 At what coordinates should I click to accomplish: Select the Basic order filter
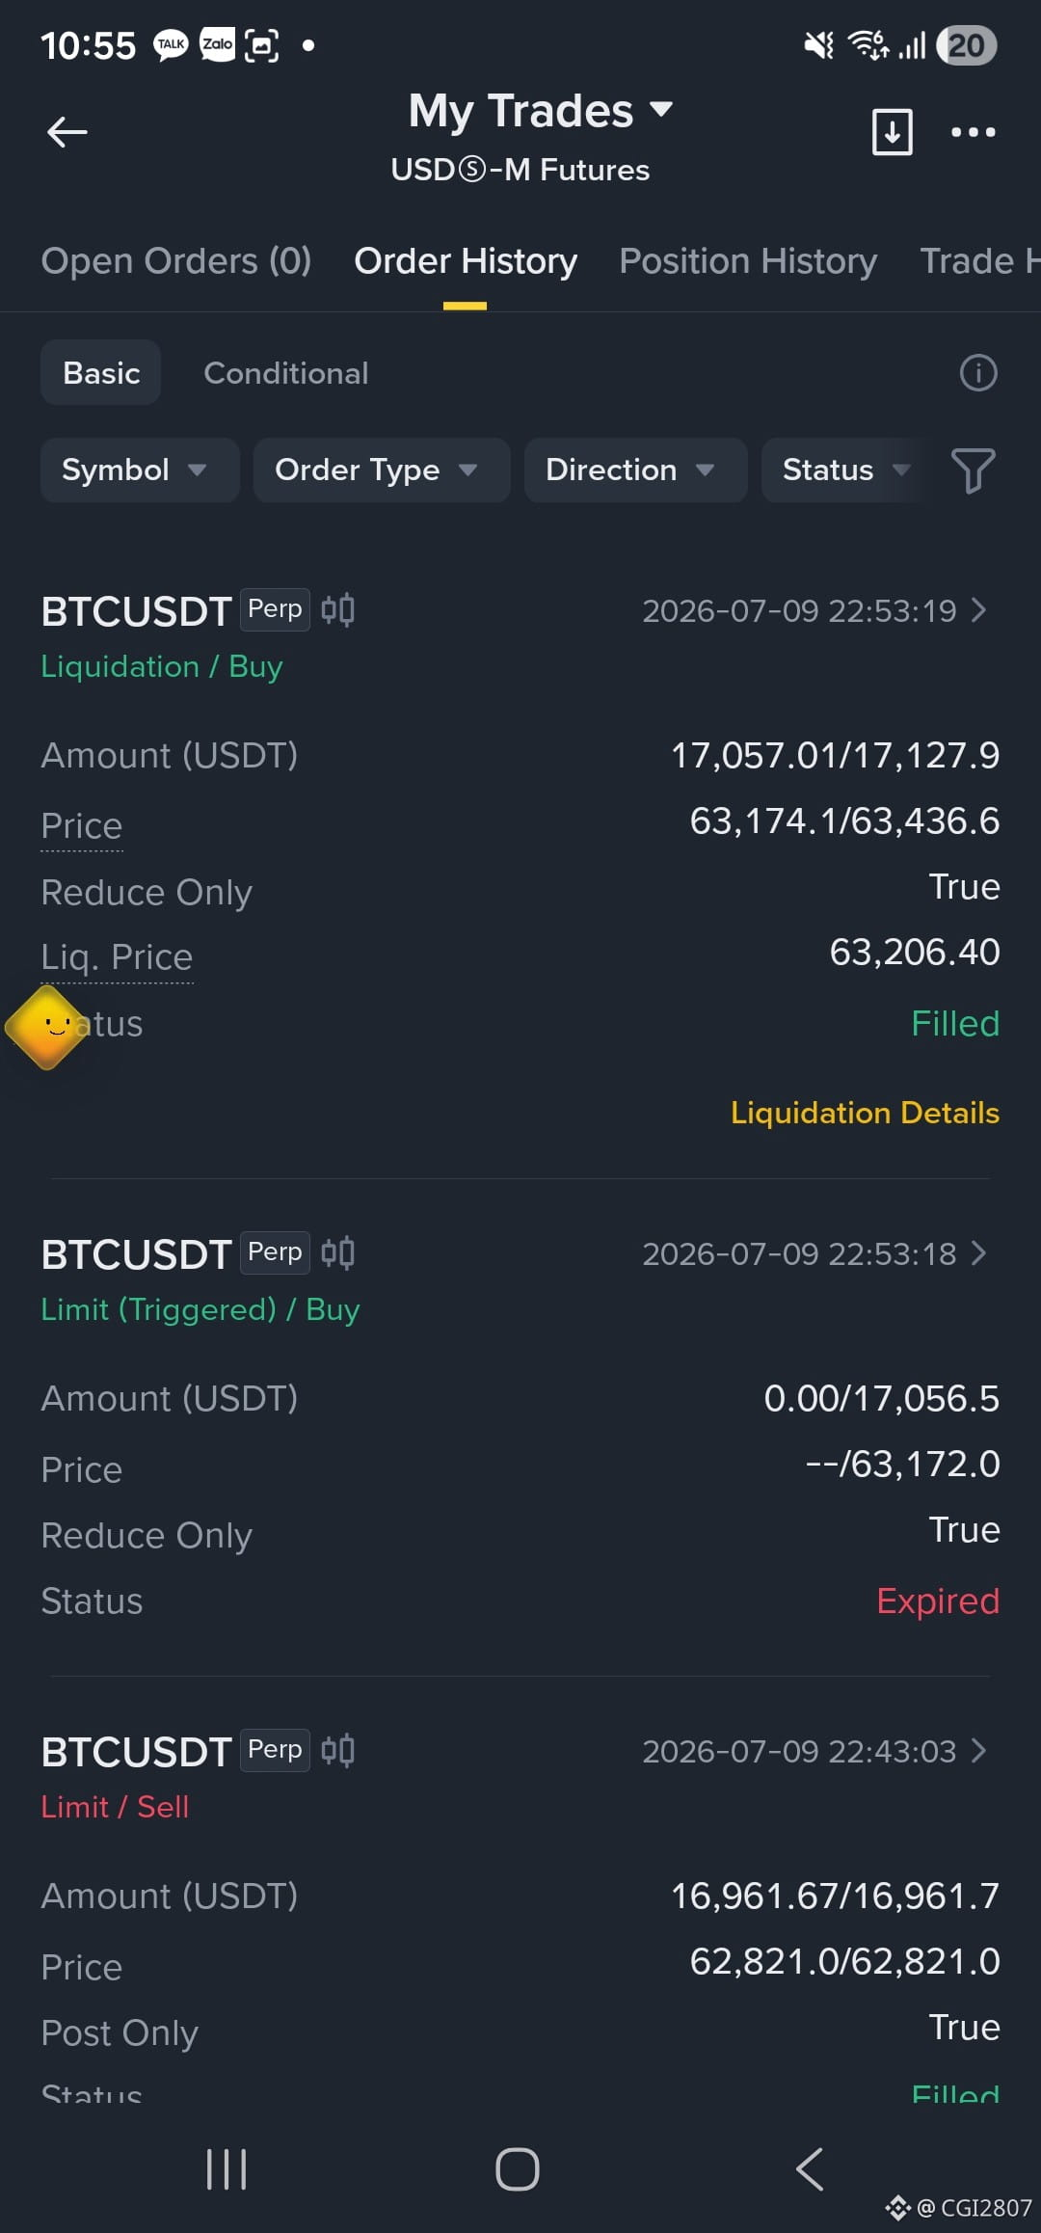tap(100, 373)
